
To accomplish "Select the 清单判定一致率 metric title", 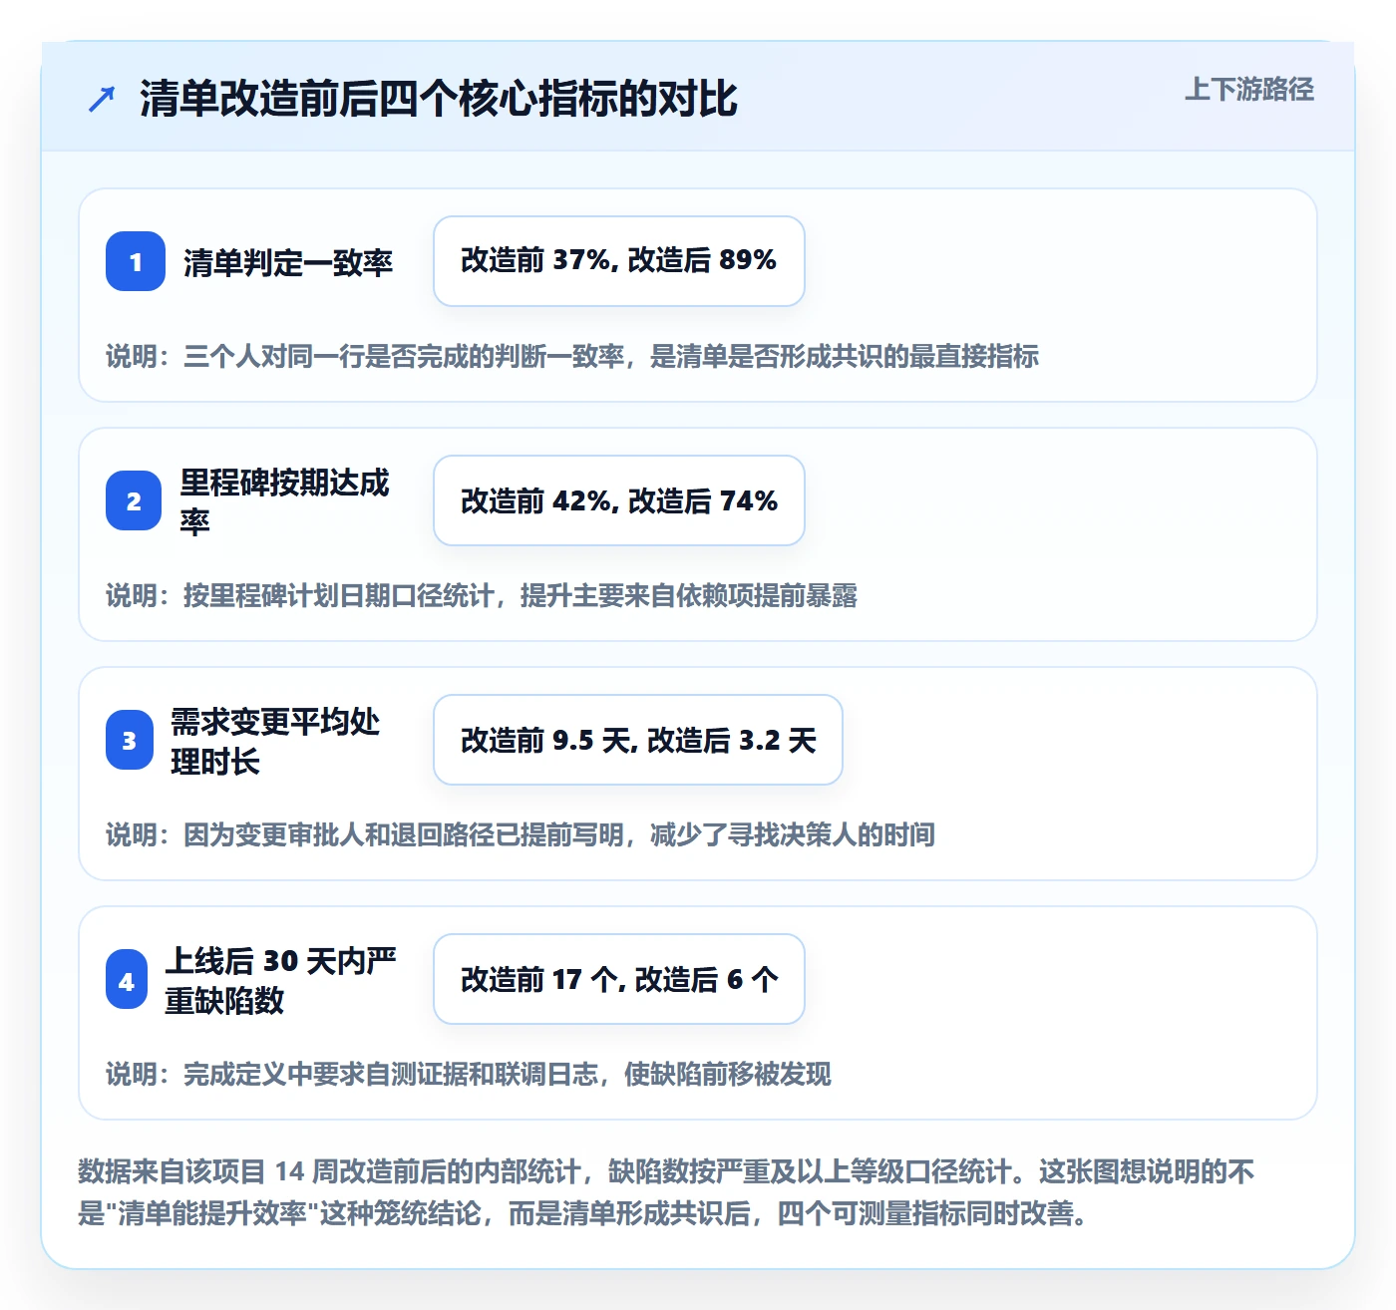I will (288, 262).
